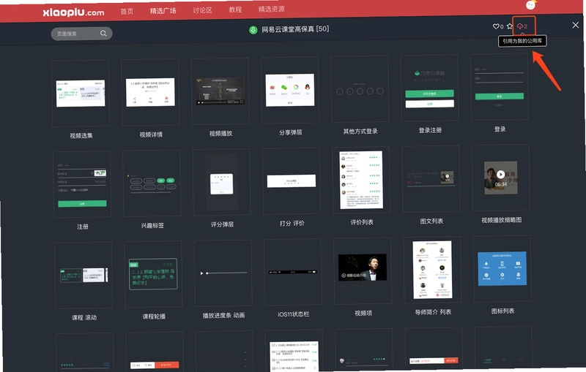The height and width of the screenshot is (372, 586).
Task: Click the 评价列表 label text
Action: click(362, 222)
